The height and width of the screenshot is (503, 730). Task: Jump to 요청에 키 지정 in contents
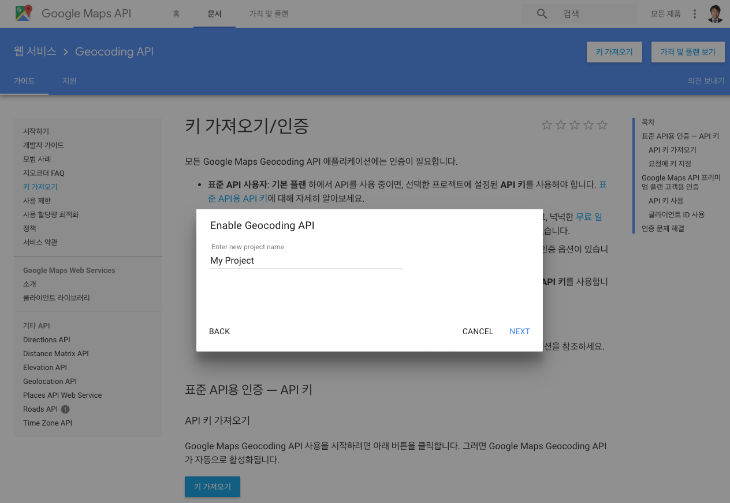670,164
